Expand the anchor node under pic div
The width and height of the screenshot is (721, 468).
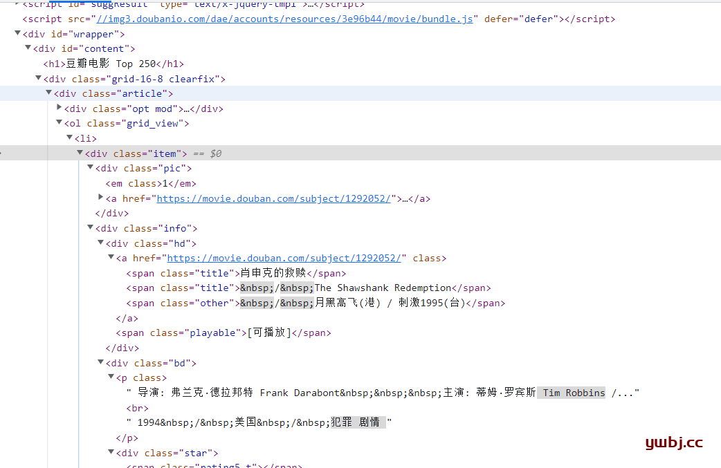[x=101, y=197]
